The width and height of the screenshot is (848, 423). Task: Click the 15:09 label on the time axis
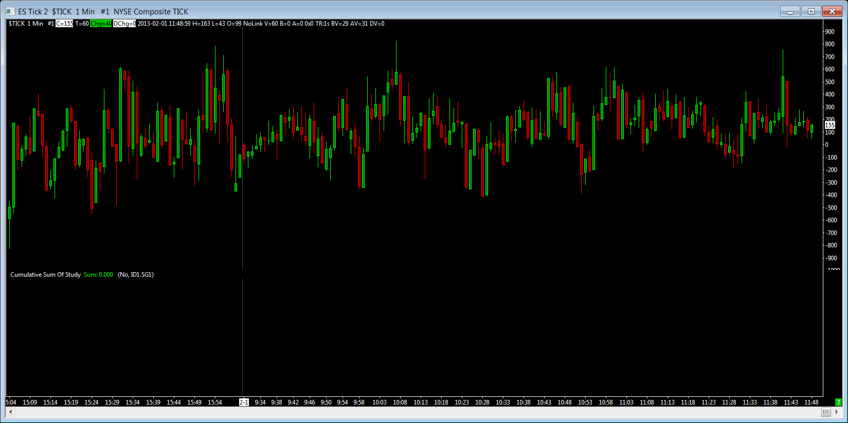(30, 402)
